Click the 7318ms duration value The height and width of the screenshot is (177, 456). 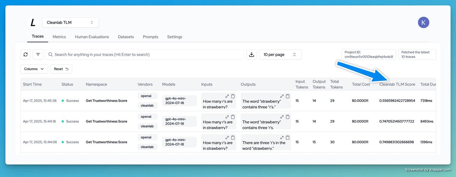(x=427, y=101)
